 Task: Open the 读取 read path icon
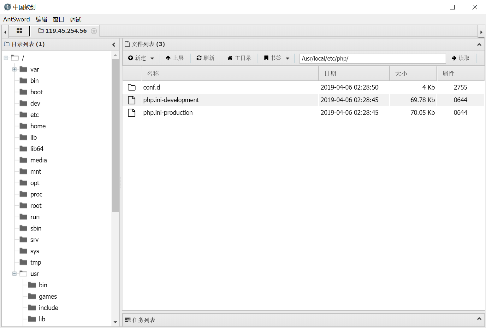click(454, 58)
